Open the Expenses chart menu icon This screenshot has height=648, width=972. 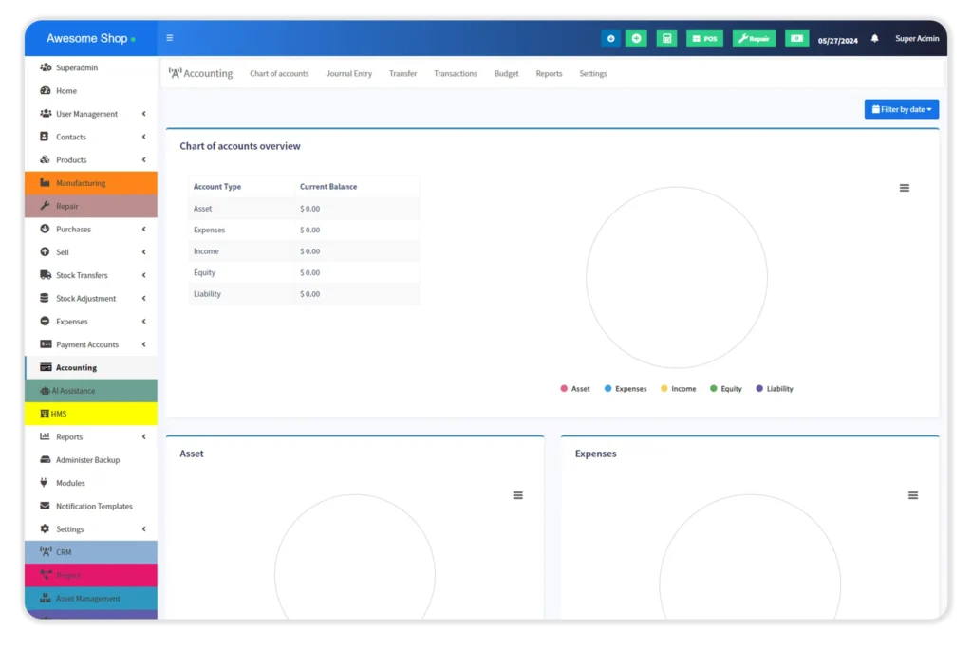tap(912, 495)
